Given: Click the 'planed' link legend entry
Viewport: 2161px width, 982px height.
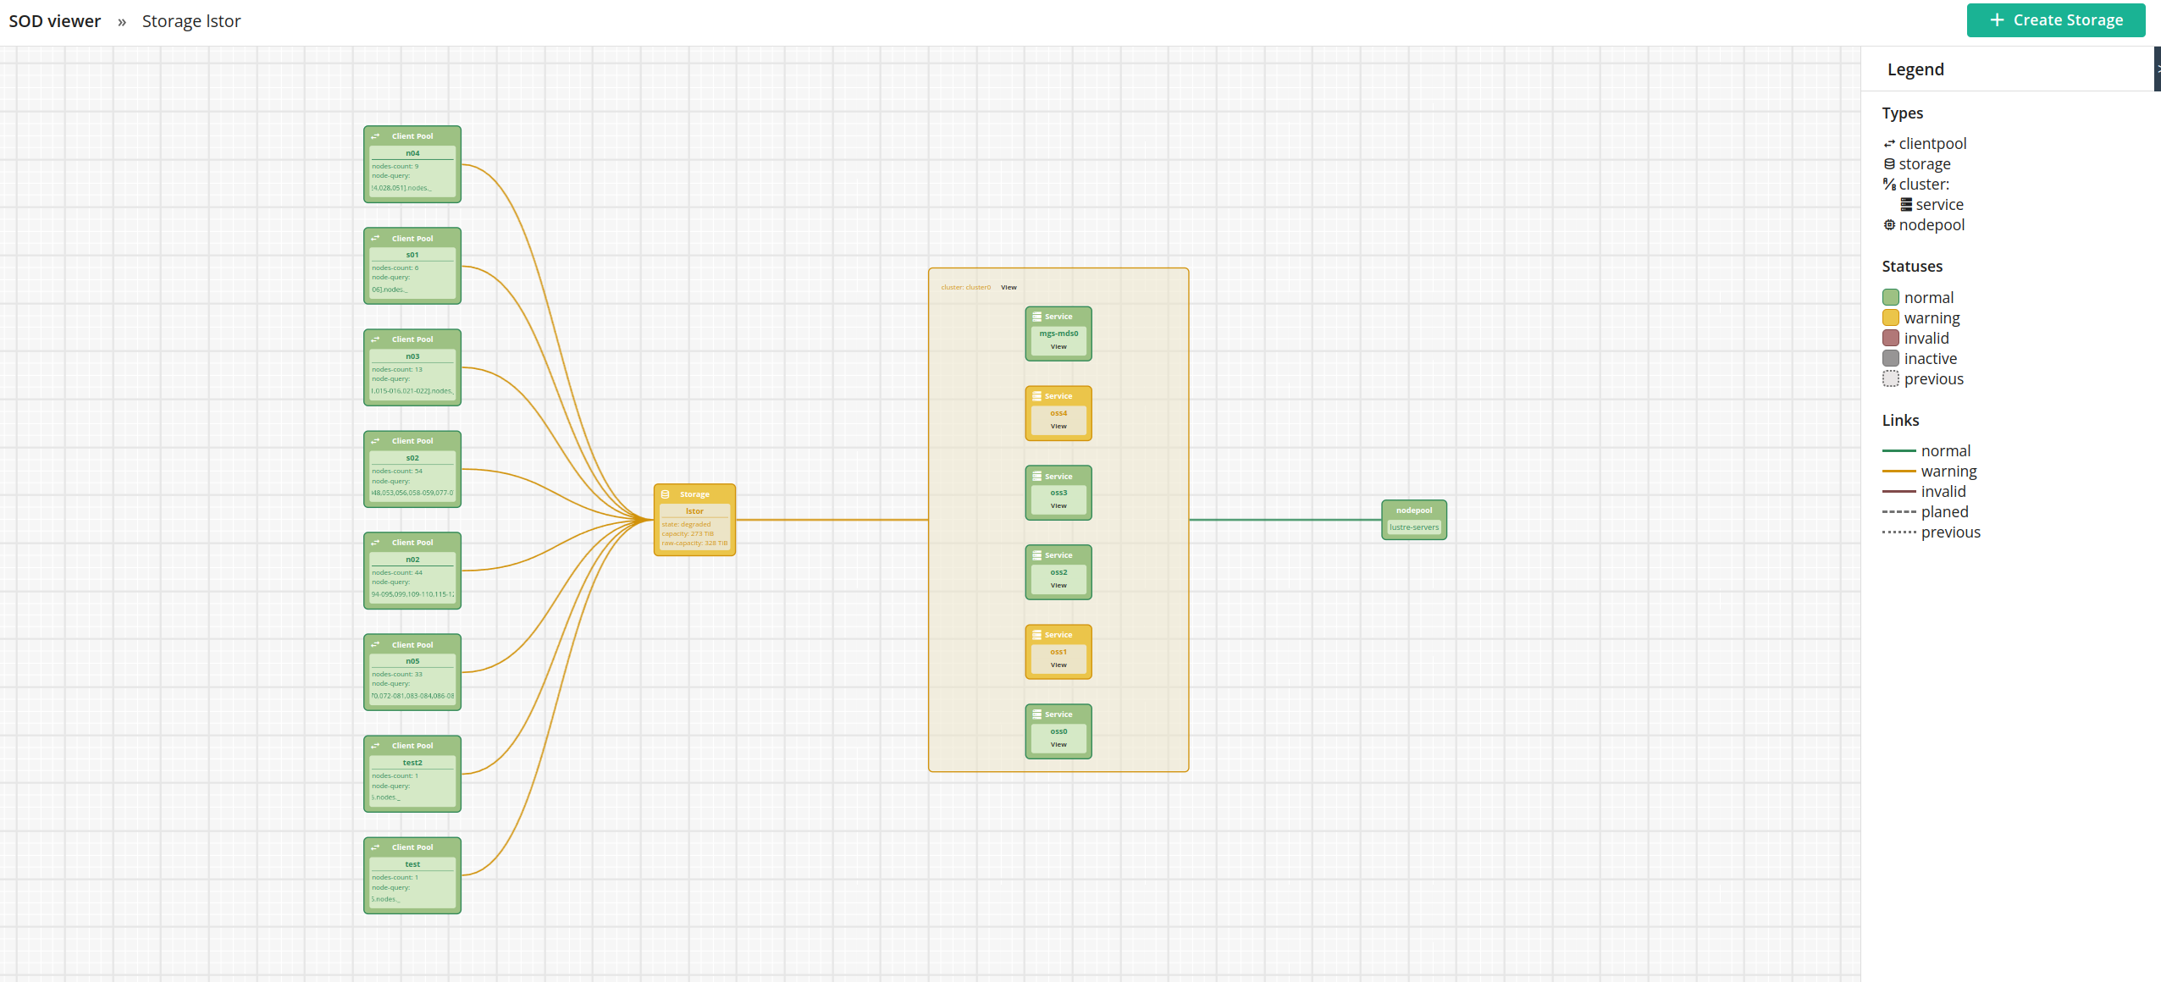Looking at the screenshot, I should click(1944, 512).
